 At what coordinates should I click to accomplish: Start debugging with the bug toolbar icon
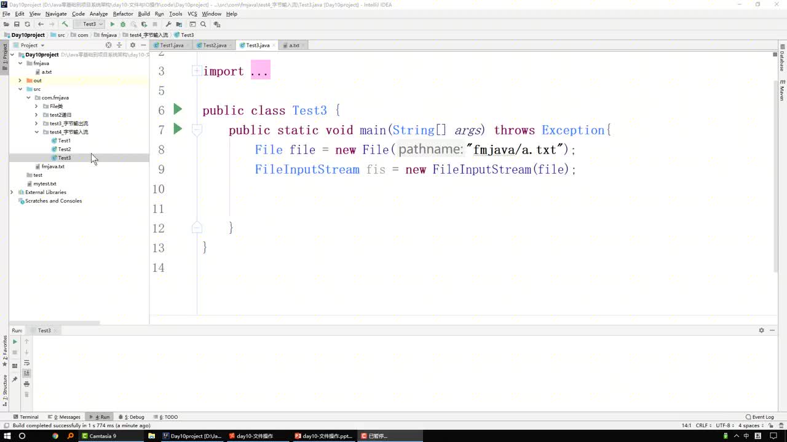point(122,25)
